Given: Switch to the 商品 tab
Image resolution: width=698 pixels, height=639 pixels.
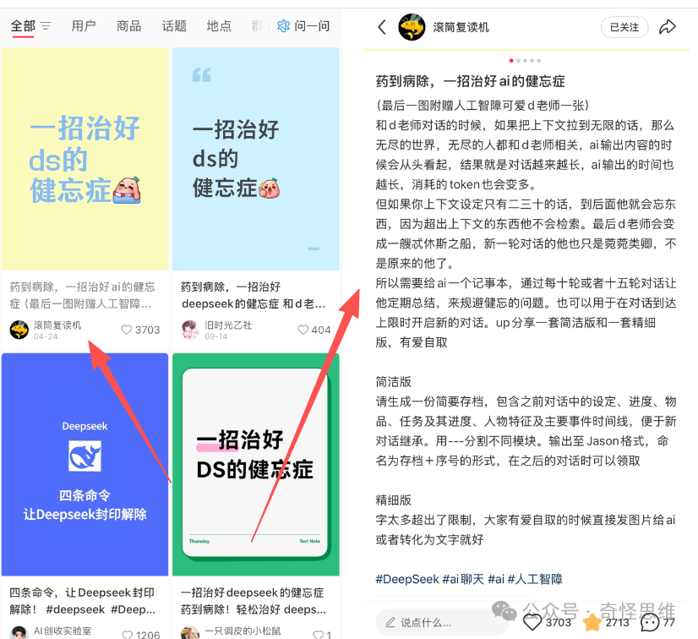Looking at the screenshot, I should [x=128, y=25].
